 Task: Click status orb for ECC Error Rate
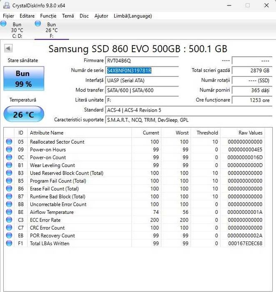[x=9, y=220]
